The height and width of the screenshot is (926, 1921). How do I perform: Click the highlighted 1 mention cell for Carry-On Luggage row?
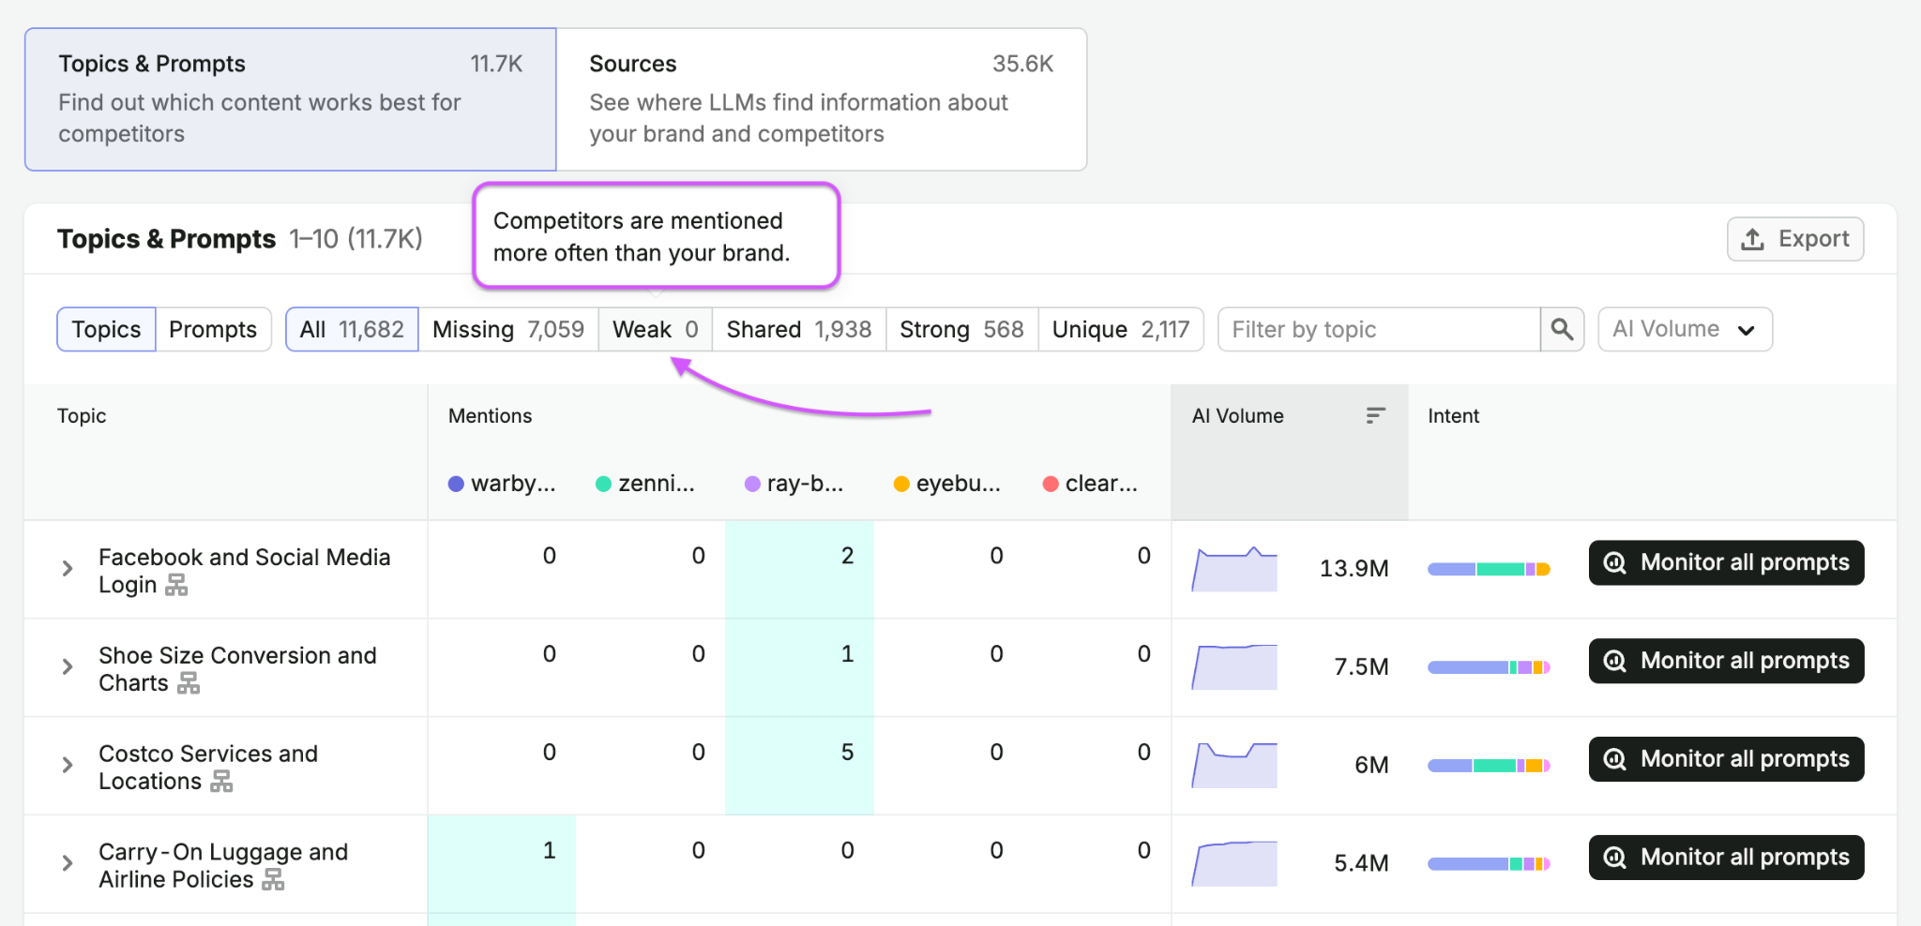click(x=502, y=863)
